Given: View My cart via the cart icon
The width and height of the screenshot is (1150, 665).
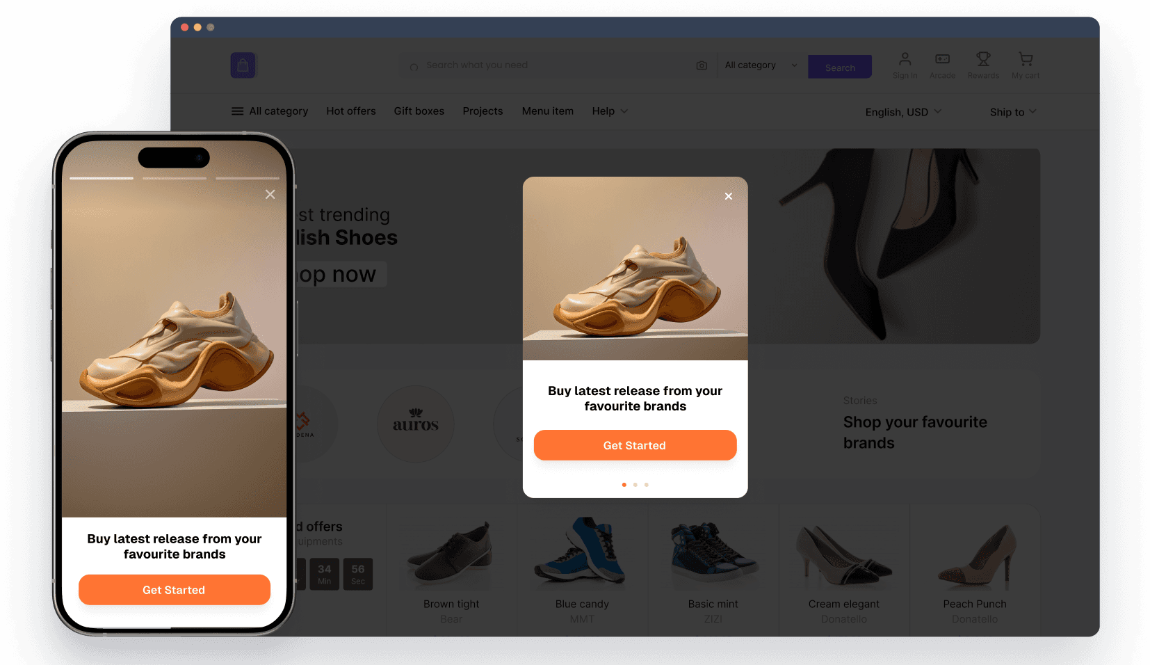Looking at the screenshot, I should point(1026,60).
